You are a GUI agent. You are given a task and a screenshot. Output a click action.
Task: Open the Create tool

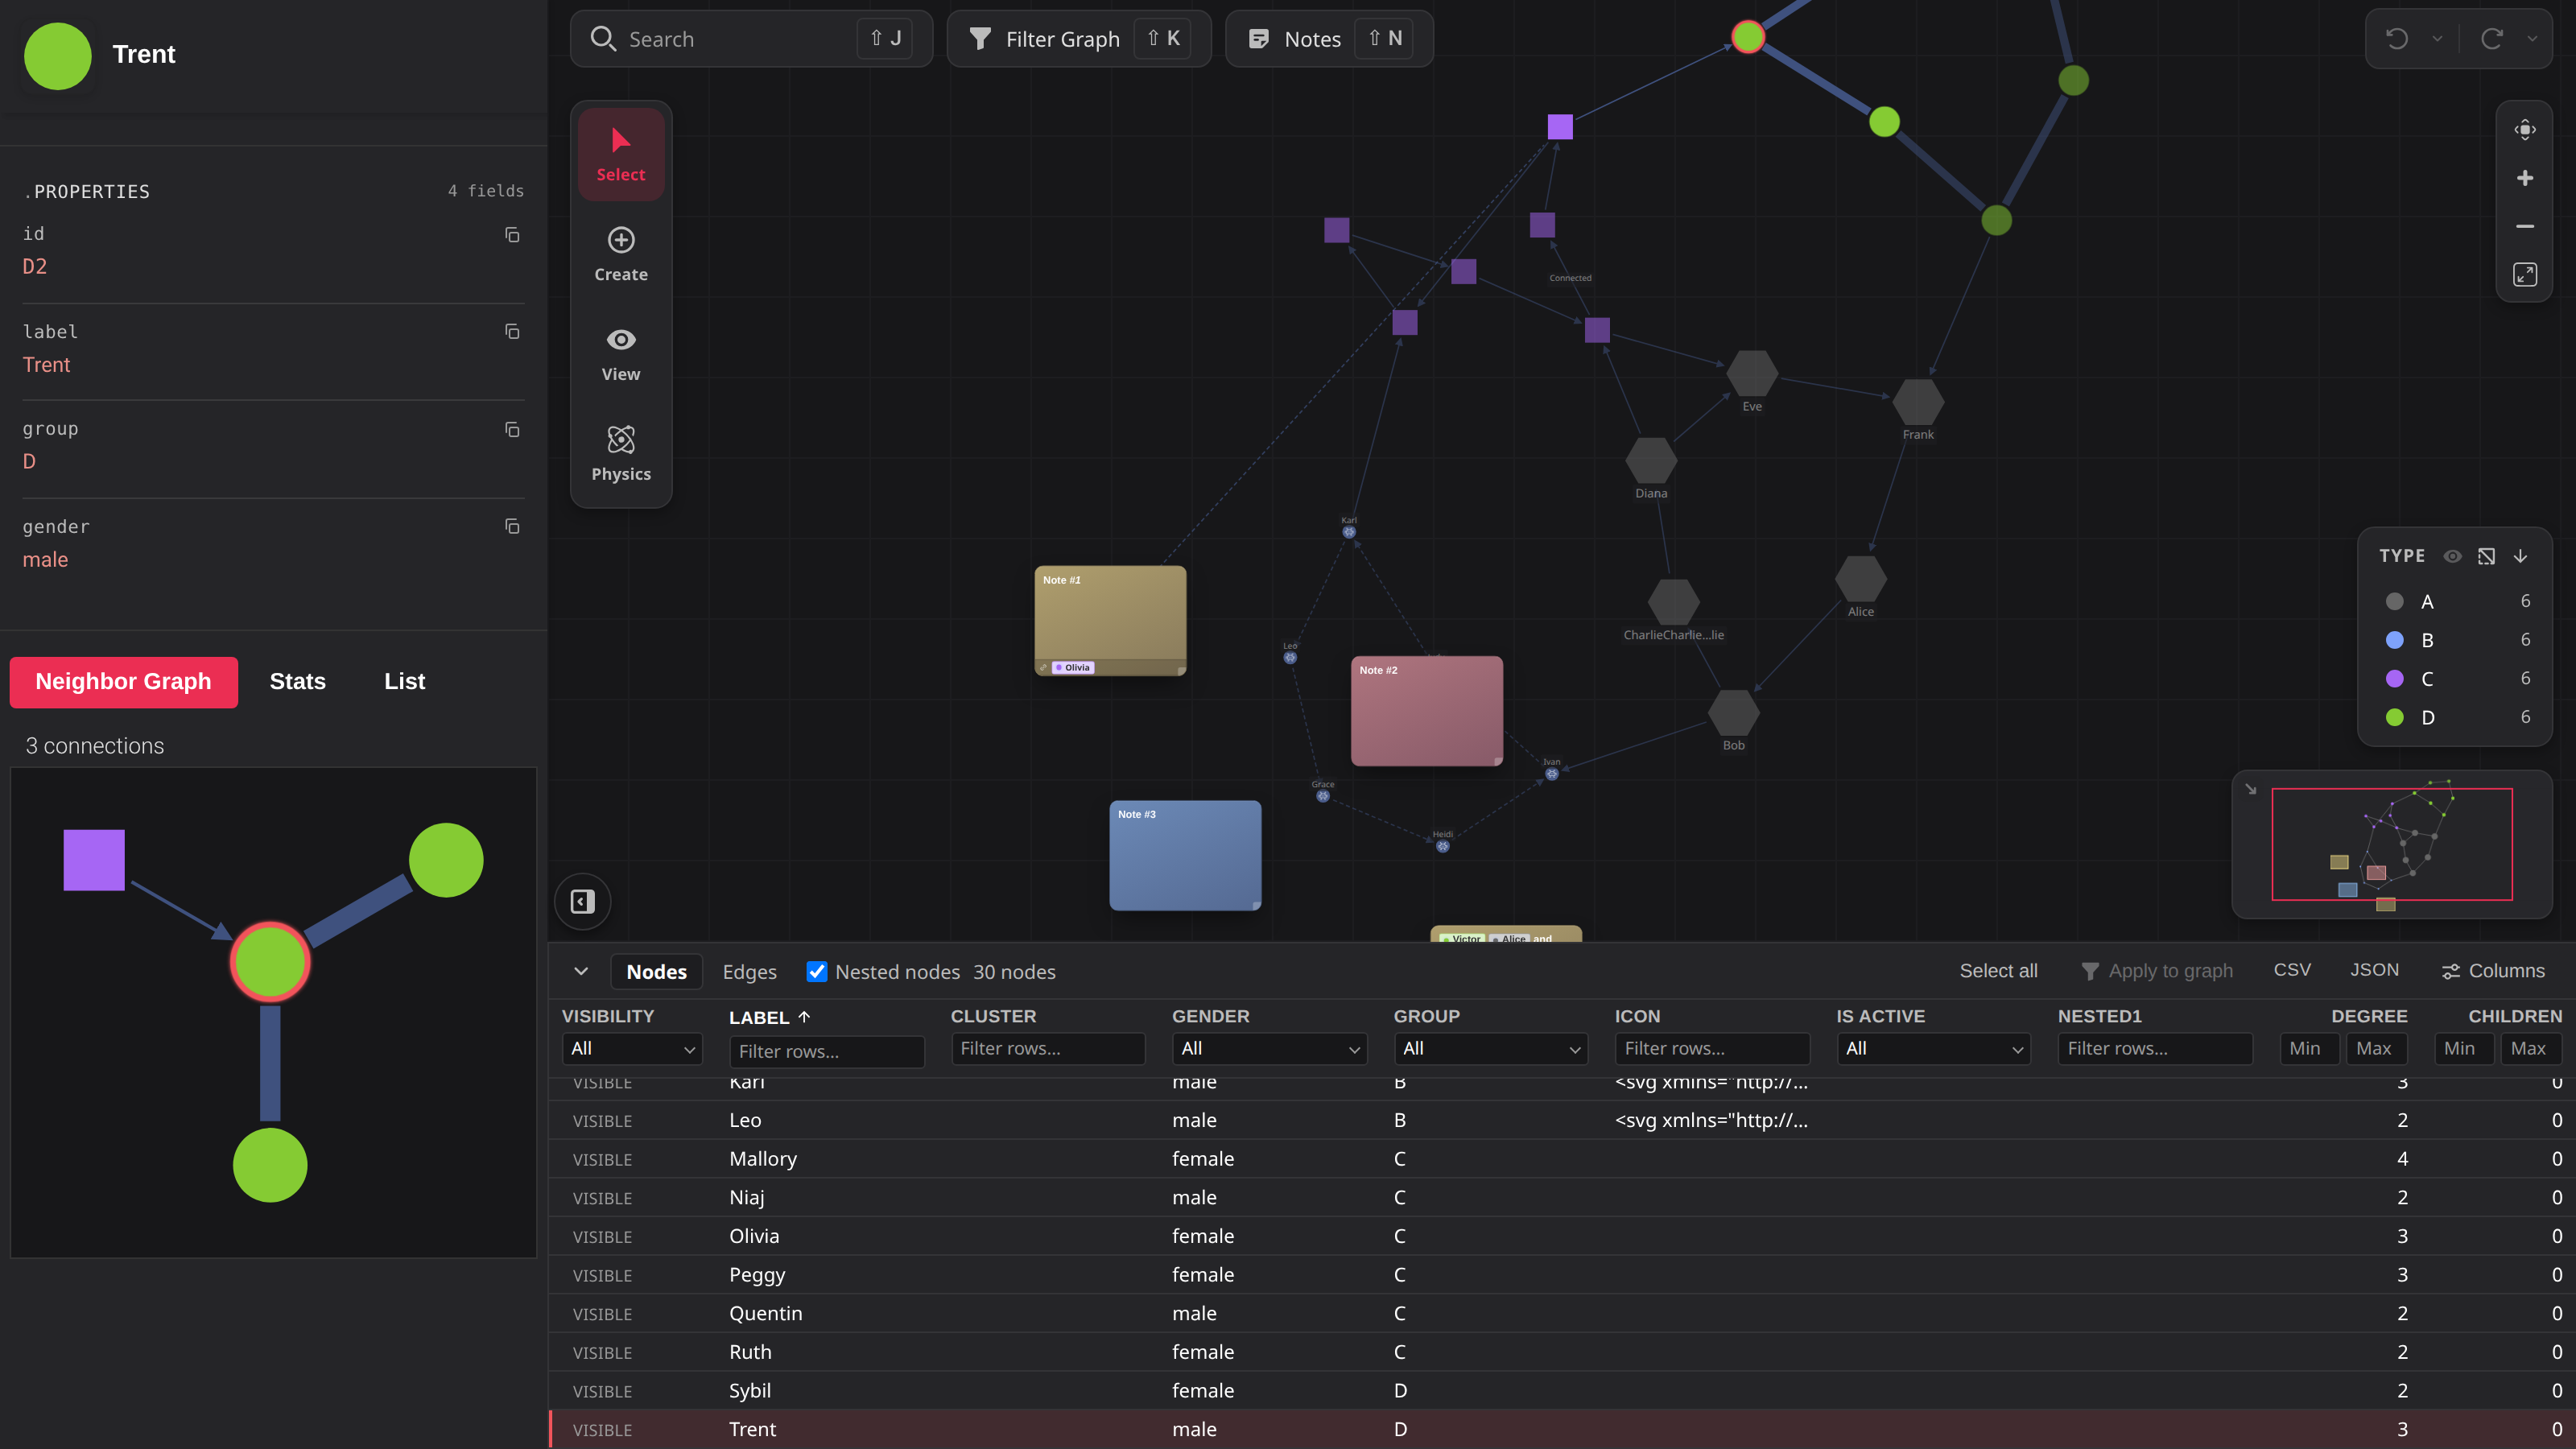click(x=620, y=254)
